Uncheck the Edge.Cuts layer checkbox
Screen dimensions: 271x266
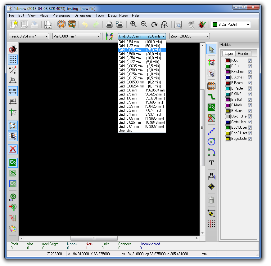[x=250, y=139]
